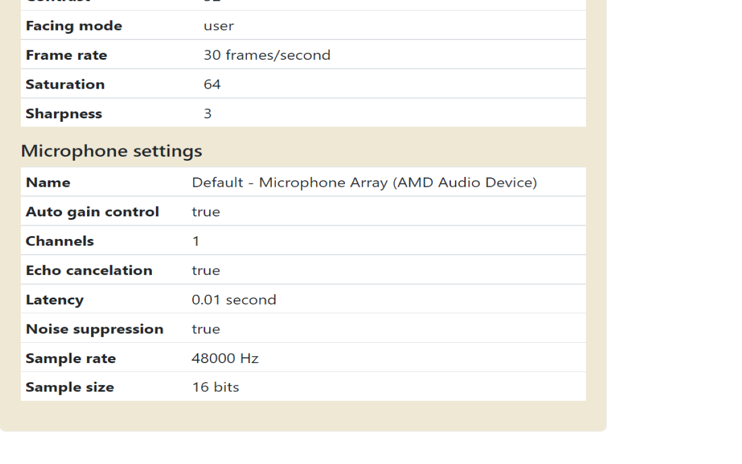
Task: Select the Default Microphone Array device name
Action: click(x=365, y=182)
